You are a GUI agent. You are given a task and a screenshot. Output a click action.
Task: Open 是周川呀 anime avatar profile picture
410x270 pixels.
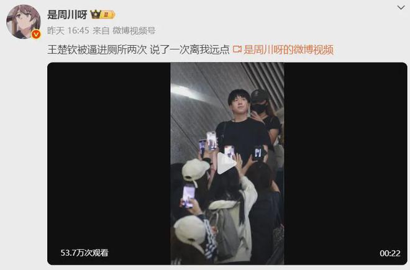pyautogui.click(x=23, y=22)
